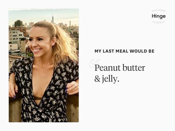
Task: Click the Hinge logo
Action: pos(159,16)
